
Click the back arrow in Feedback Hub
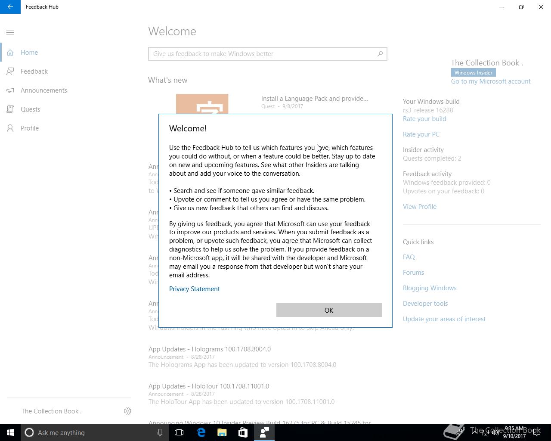[10, 7]
